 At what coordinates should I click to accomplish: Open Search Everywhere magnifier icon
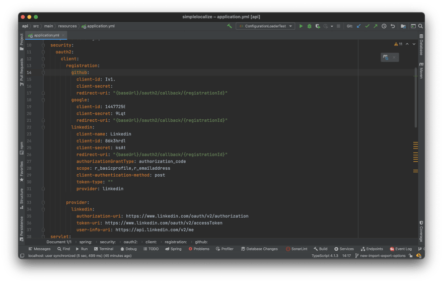click(420, 26)
